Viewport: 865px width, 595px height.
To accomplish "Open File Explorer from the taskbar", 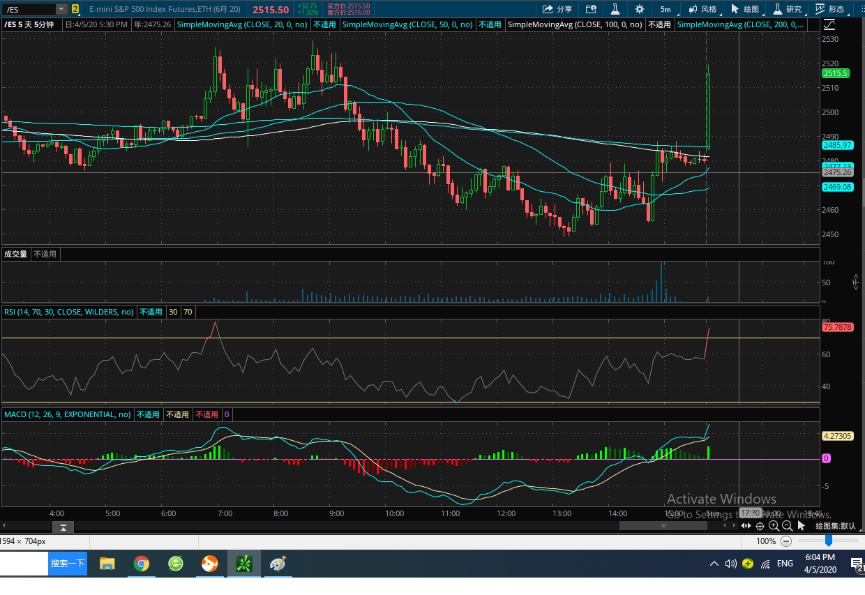I will 107,564.
